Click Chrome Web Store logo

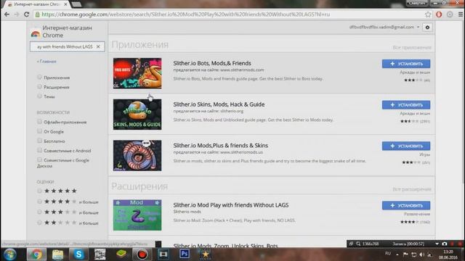point(36,34)
